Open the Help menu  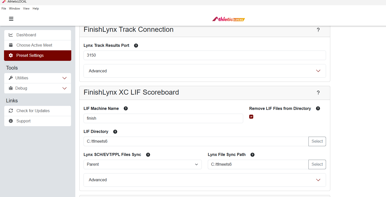(x=36, y=9)
